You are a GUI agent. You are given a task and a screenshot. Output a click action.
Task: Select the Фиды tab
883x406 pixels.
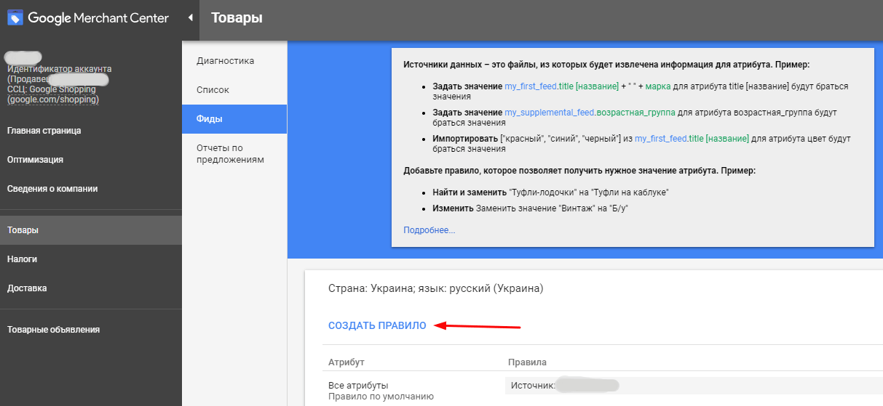pyautogui.click(x=234, y=119)
